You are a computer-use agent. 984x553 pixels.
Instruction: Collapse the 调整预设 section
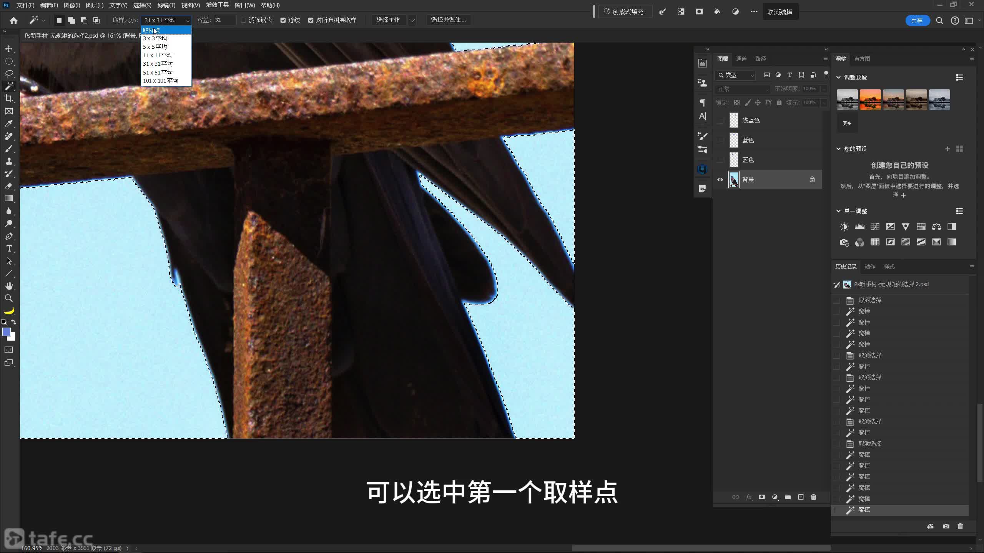click(838, 77)
